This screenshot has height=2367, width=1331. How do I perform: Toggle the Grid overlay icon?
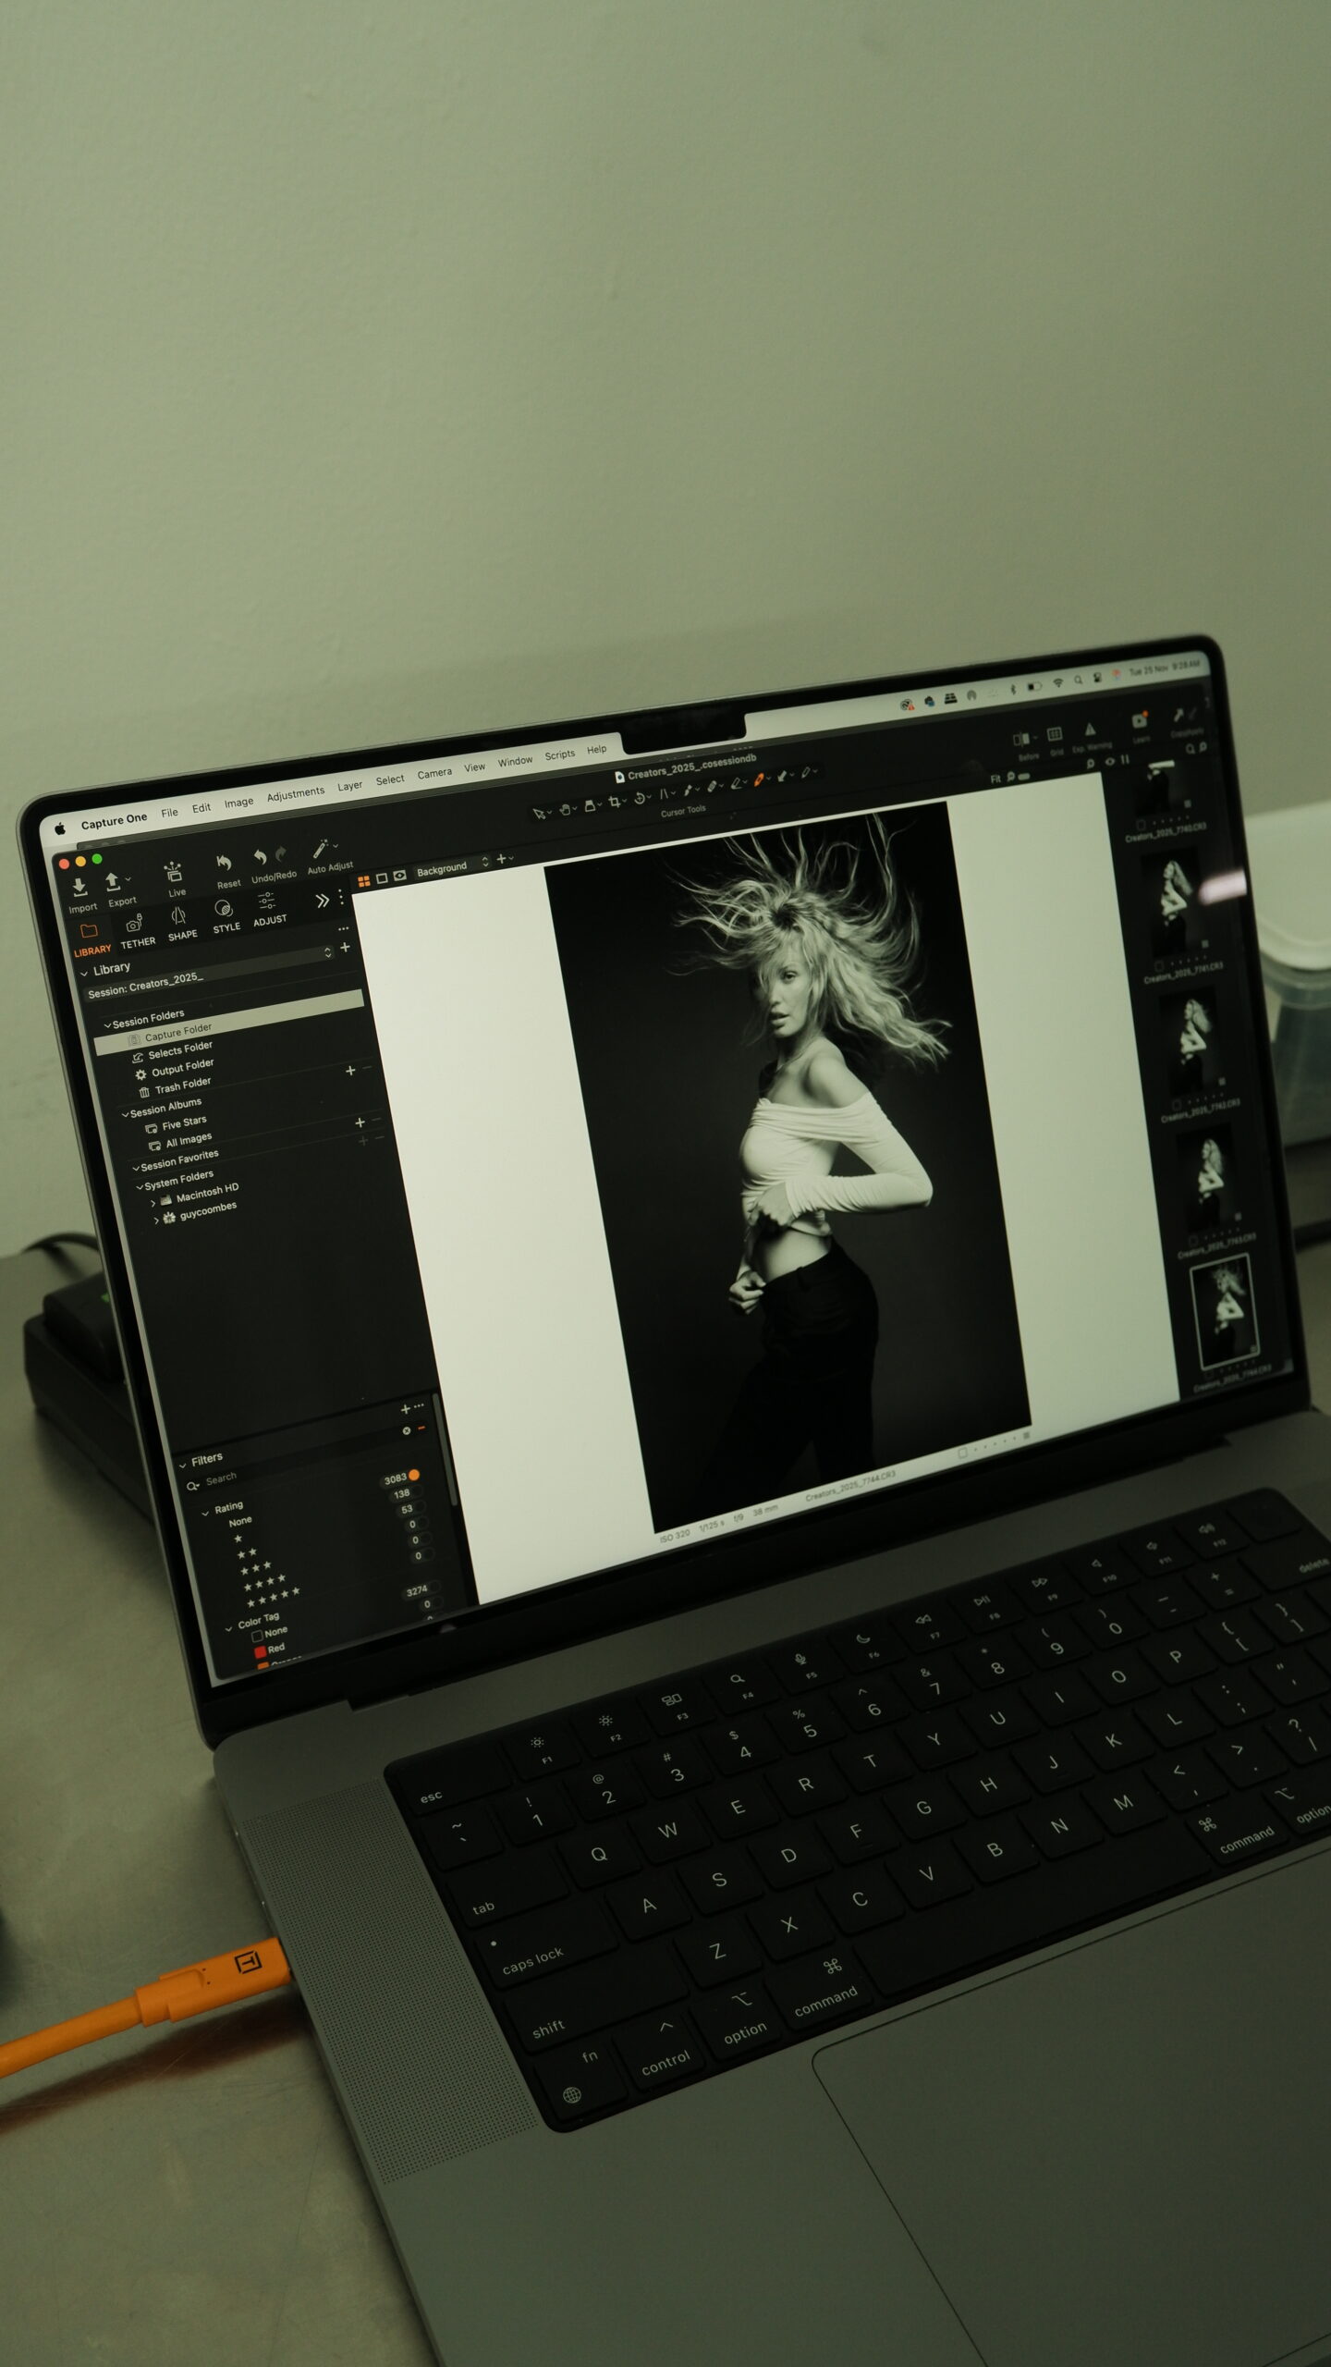pyautogui.click(x=1054, y=735)
